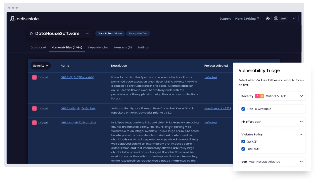Click the organization building icon beside DataHouseSoftware
319x181 pixels.
(32, 34)
